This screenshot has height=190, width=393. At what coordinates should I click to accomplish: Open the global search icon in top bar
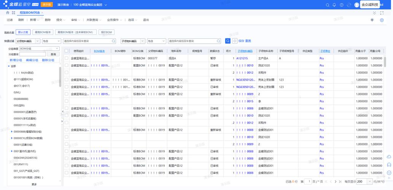(x=327, y=5)
